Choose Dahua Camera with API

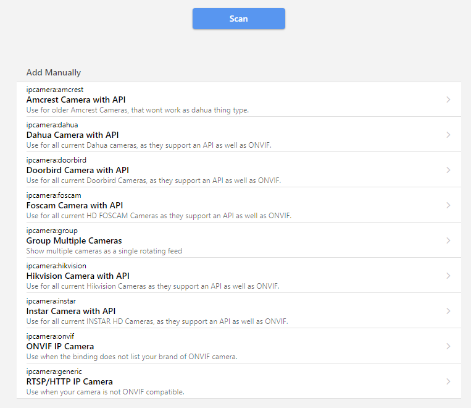[x=72, y=135]
